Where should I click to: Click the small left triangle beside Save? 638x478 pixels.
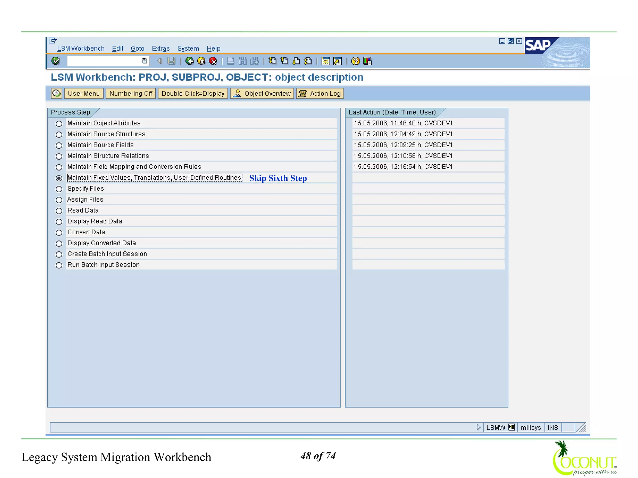tap(159, 61)
